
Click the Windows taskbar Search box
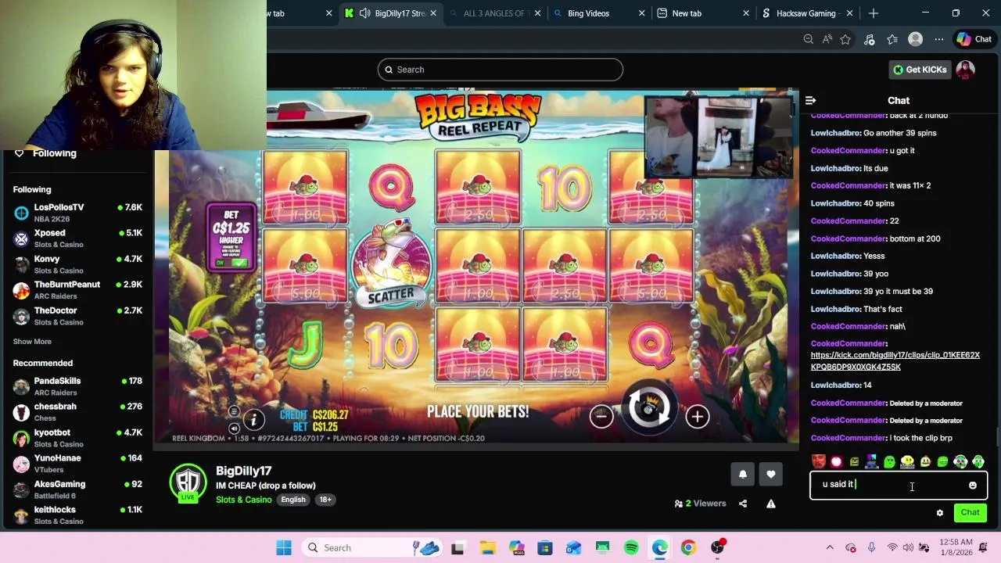pyautogui.click(x=372, y=547)
